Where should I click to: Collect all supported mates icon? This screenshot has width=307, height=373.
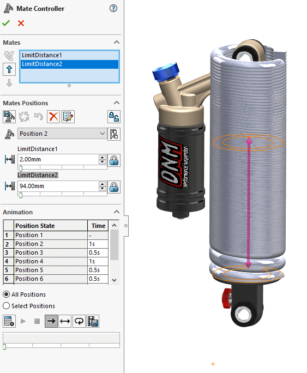[x=9, y=56]
